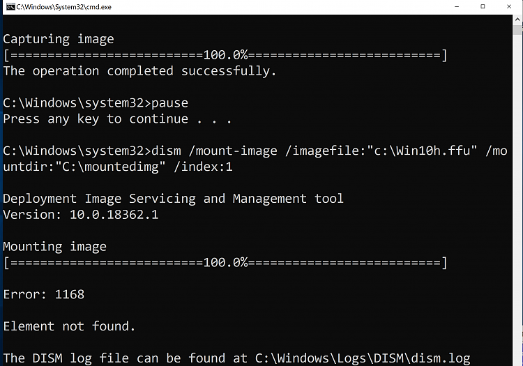Click the empty scrollbar track below thumb

[x=517, y=200]
